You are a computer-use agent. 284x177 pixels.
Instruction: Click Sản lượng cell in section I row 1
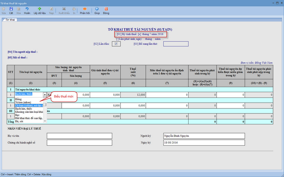click(x=76, y=95)
